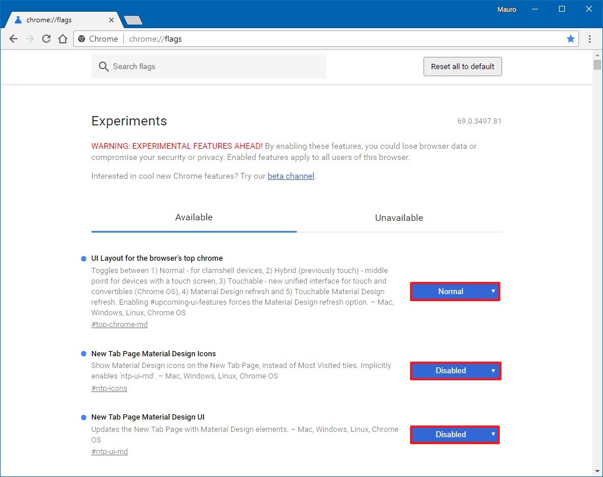This screenshot has width=603, height=477.
Task: Click the search magnifier icon in Search flags
Action: click(x=104, y=66)
